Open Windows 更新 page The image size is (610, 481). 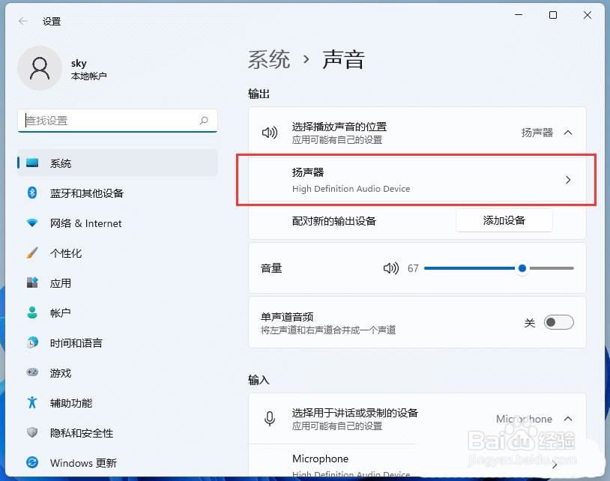tap(118, 462)
